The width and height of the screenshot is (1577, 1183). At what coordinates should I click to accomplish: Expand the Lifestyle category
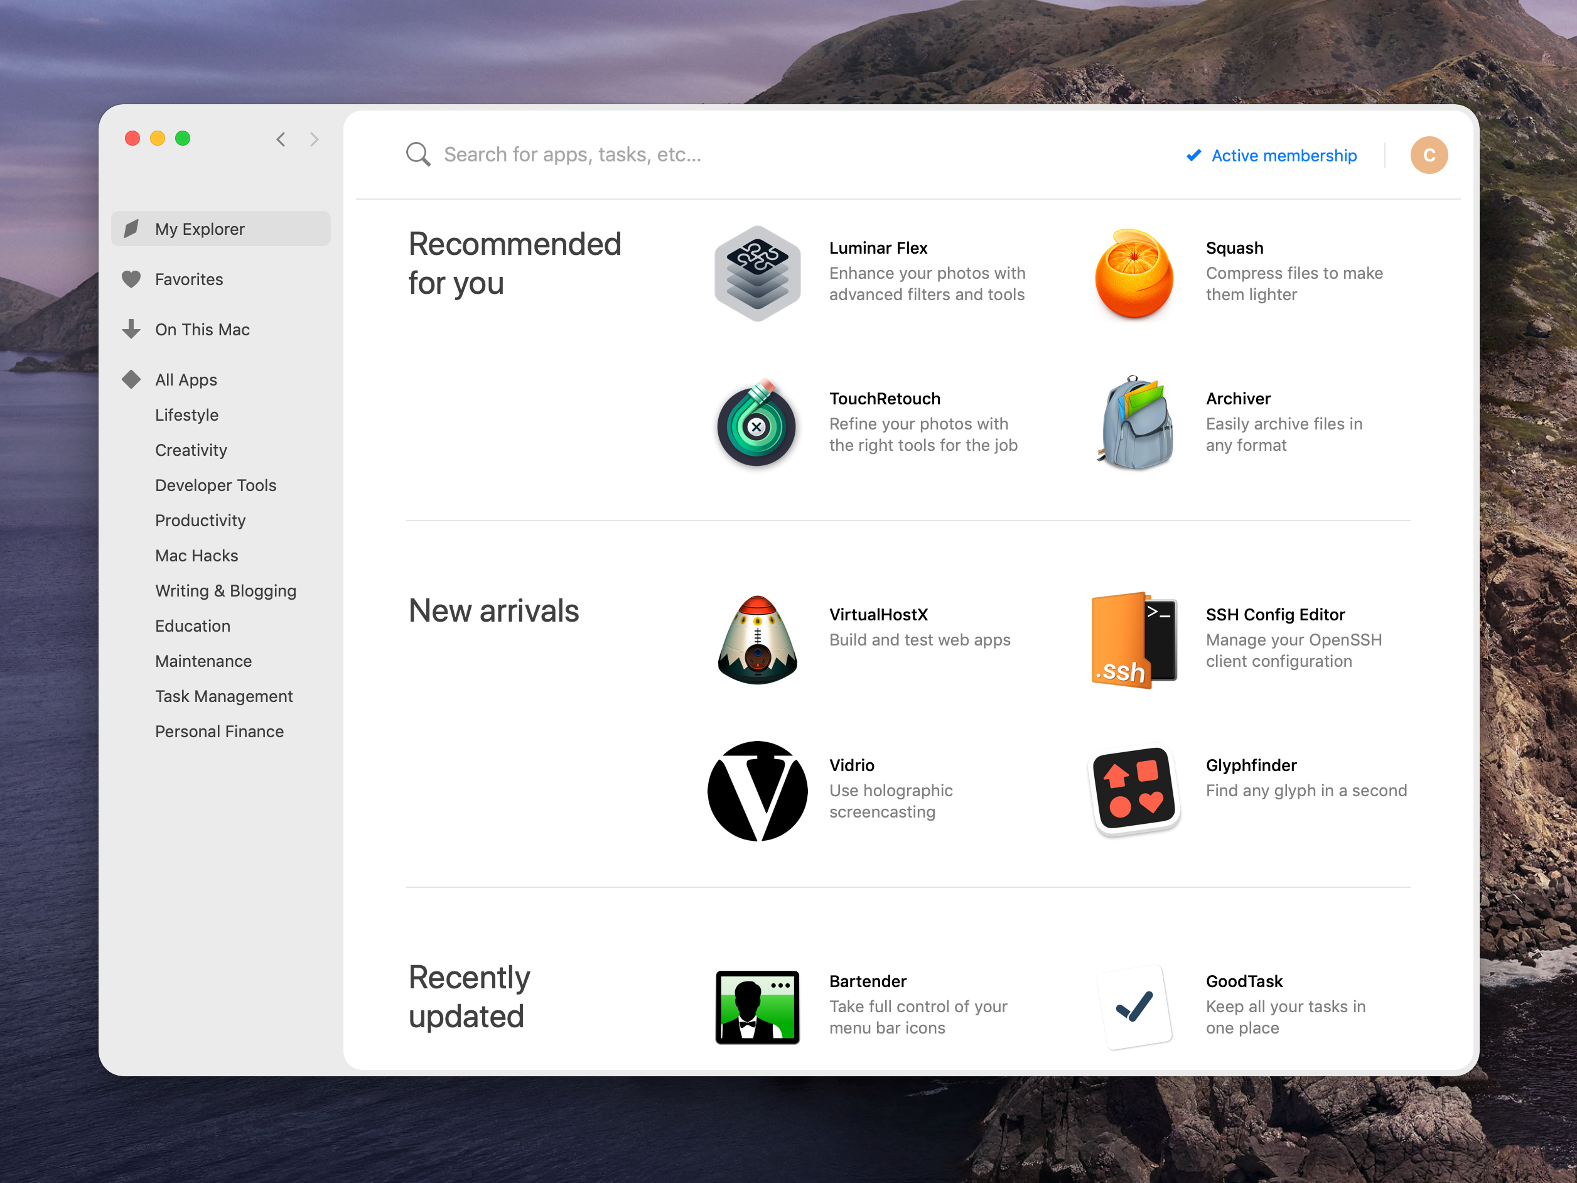[186, 414]
